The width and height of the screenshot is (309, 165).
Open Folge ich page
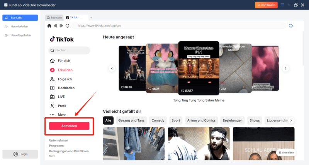(61, 79)
